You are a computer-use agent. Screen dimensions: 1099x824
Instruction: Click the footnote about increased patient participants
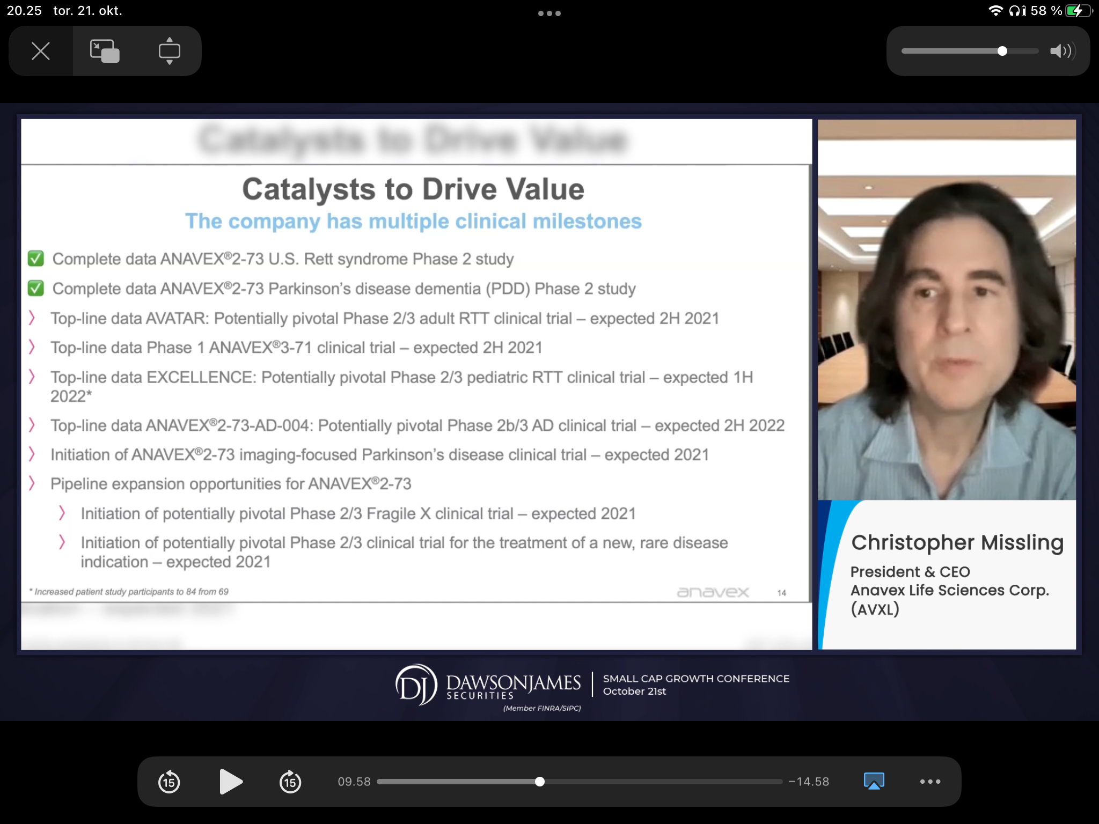tap(129, 592)
